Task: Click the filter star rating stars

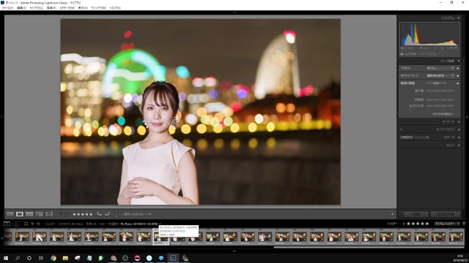Action: tap(418, 224)
